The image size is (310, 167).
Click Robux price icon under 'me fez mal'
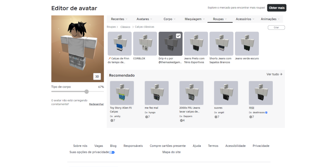click(146, 117)
